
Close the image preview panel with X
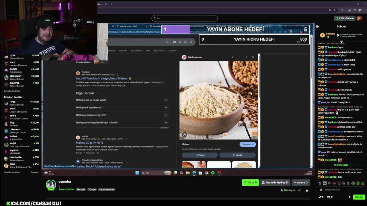click(253, 57)
